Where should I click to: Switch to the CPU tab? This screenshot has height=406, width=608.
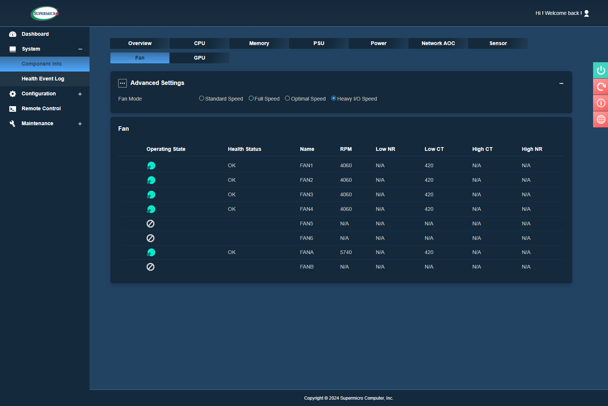click(200, 43)
